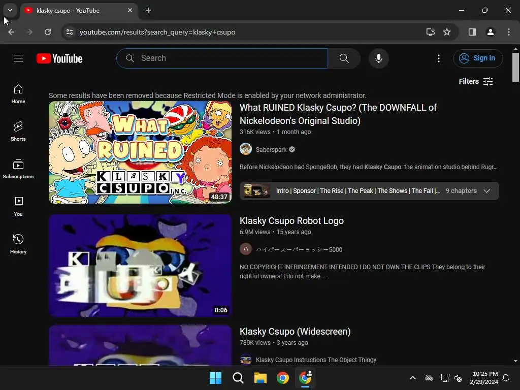Close the klasky csupo YouTube tab
Image resolution: width=520 pixels, height=390 pixels.
(130, 10)
